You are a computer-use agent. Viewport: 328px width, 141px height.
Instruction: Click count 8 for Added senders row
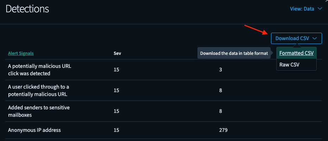pyautogui.click(x=221, y=111)
